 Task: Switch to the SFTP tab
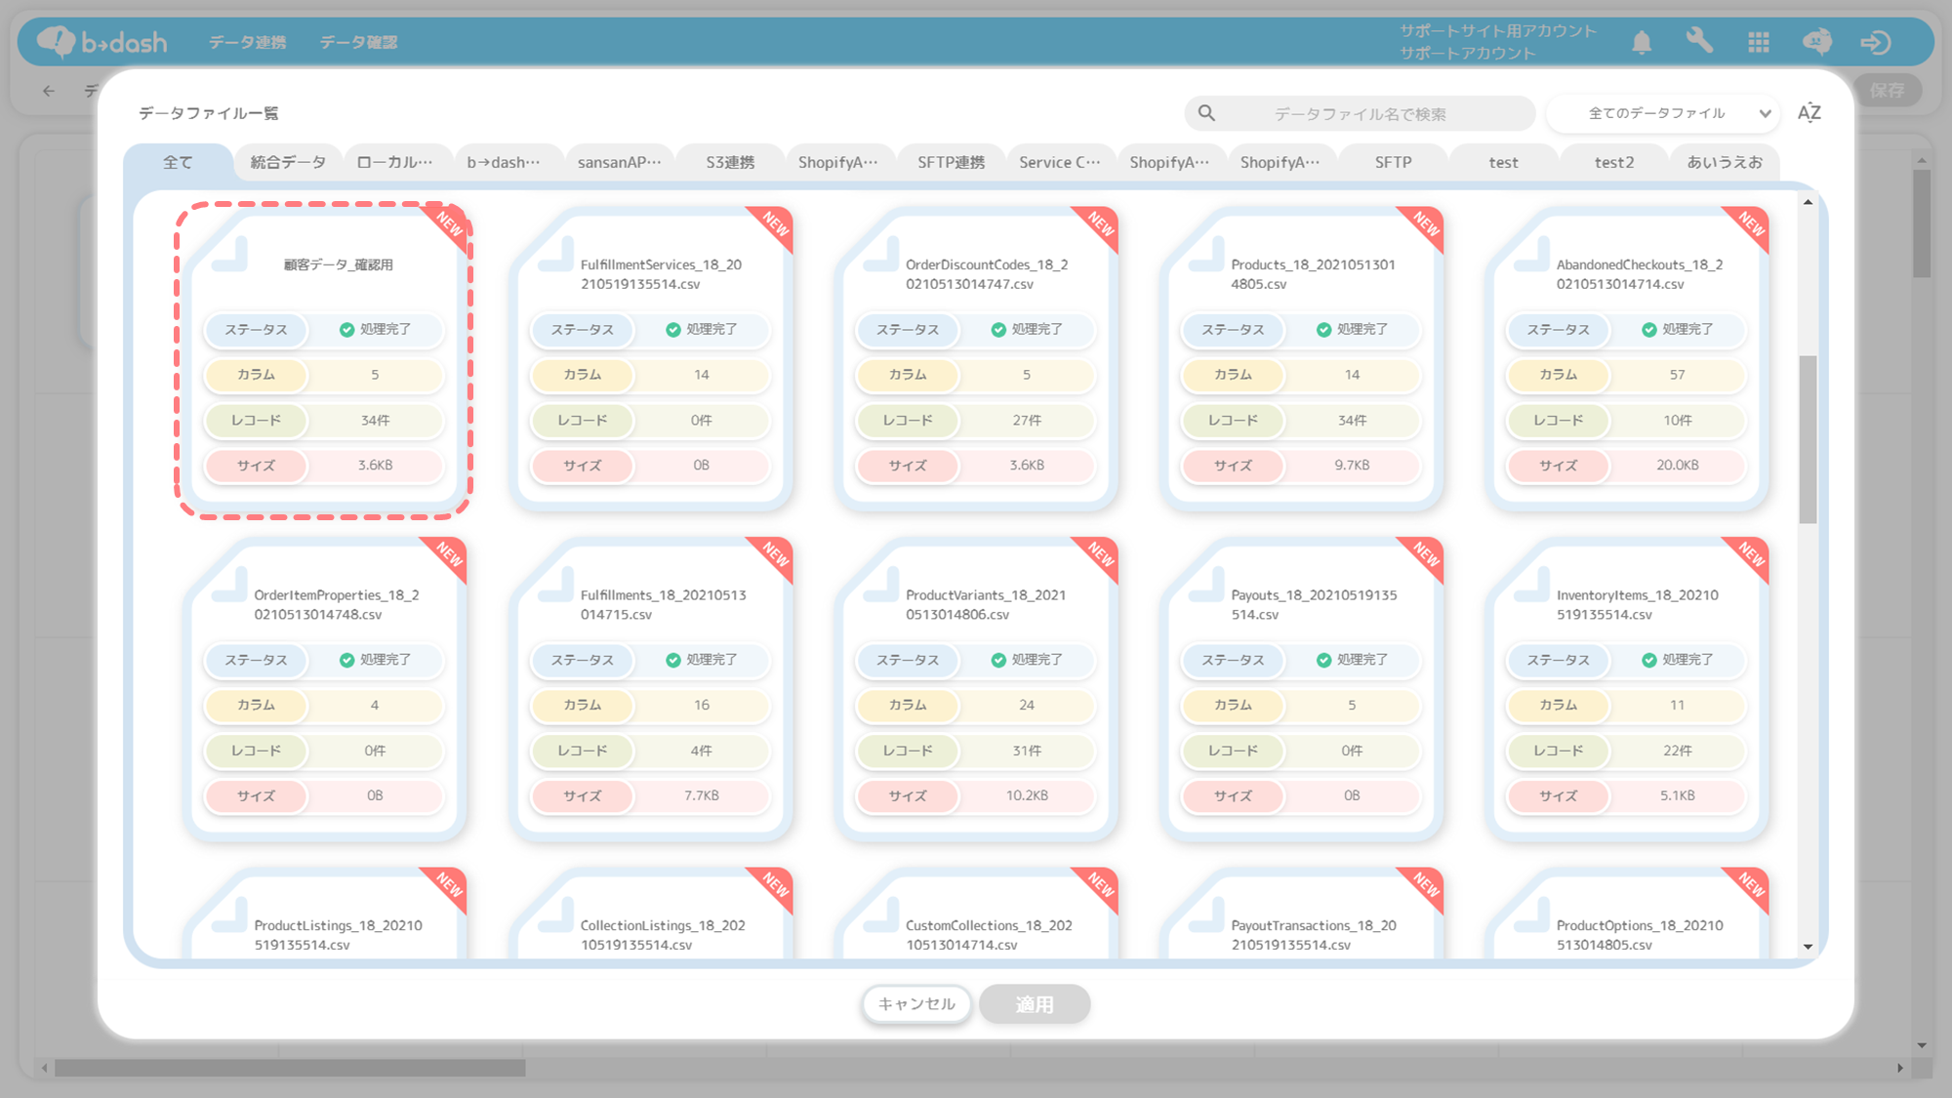(x=1393, y=162)
